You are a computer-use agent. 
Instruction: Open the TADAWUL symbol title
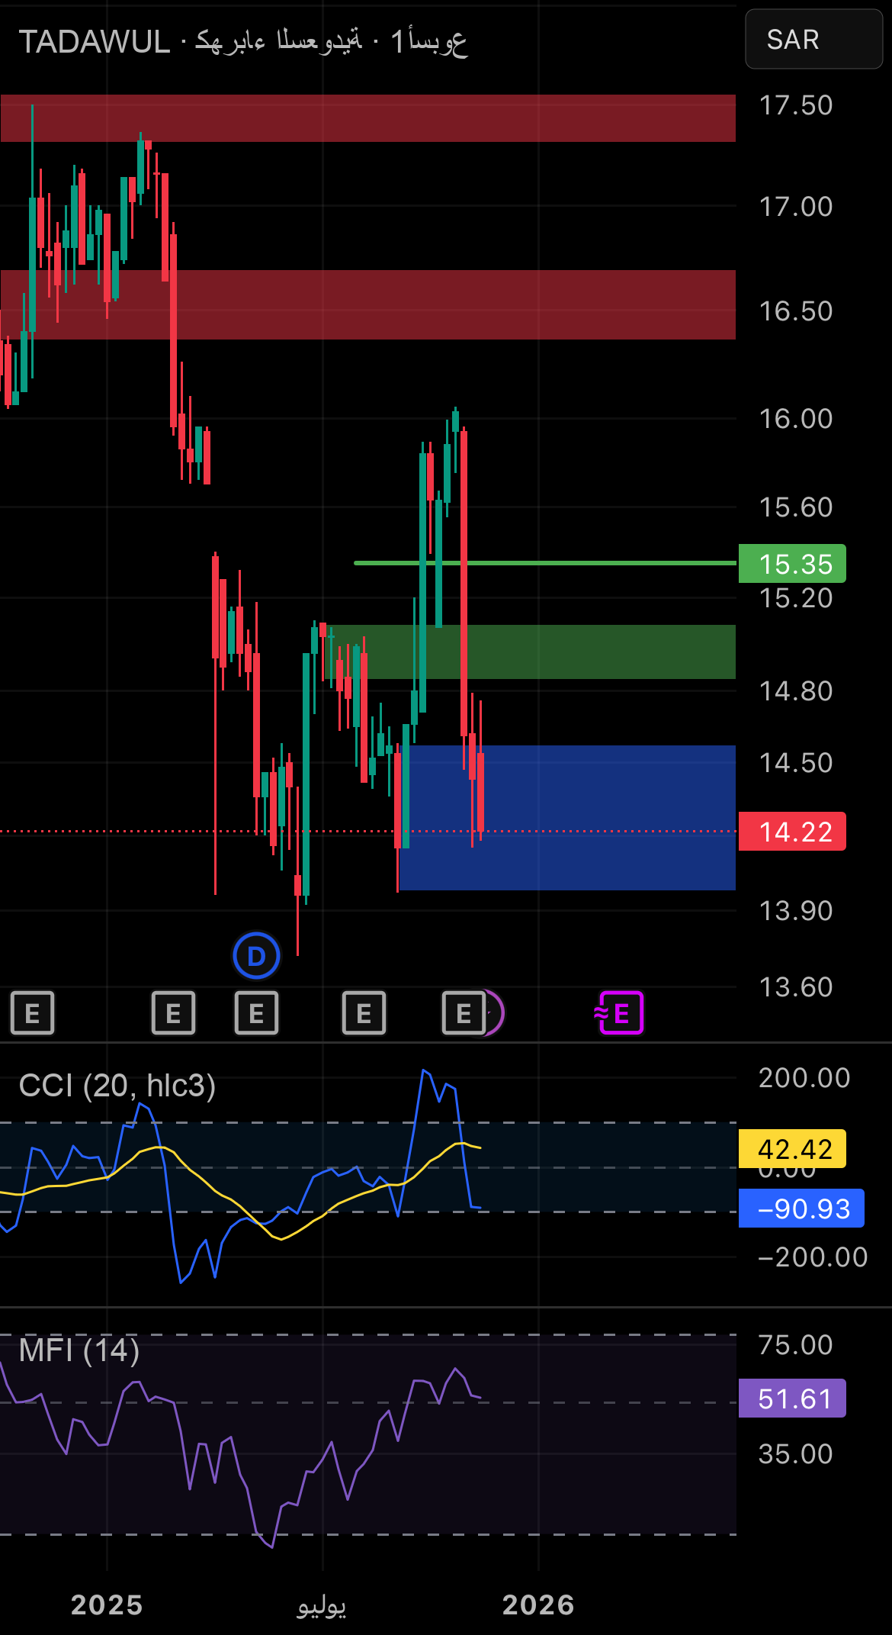(95, 42)
